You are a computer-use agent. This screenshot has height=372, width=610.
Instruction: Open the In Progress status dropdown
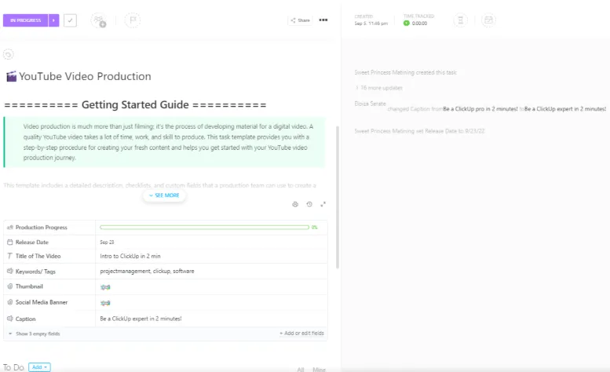tap(26, 20)
